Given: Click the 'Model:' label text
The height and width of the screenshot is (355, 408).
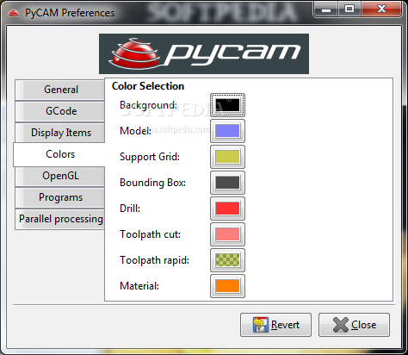Looking at the screenshot, I should [x=135, y=131].
